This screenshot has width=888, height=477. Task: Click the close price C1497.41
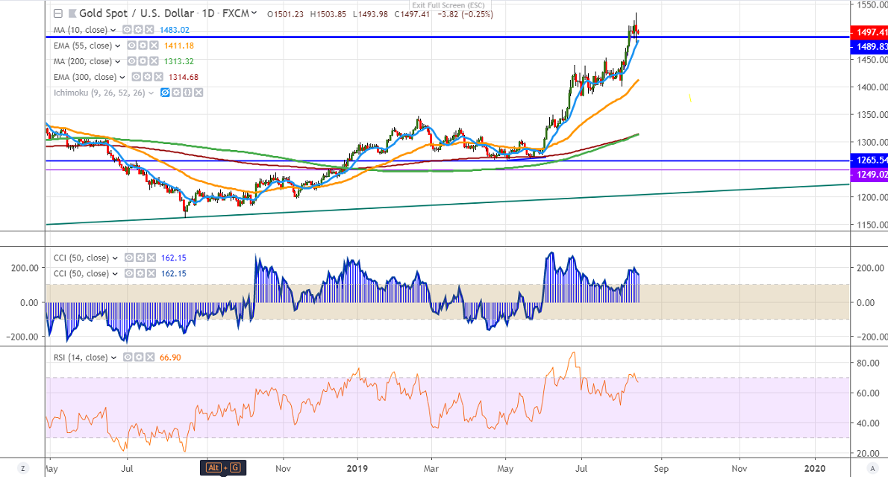pos(412,14)
